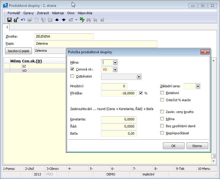Click the open book toolbar icon
The height and width of the screenshot is (179, 220).
[x=50, y=20]
